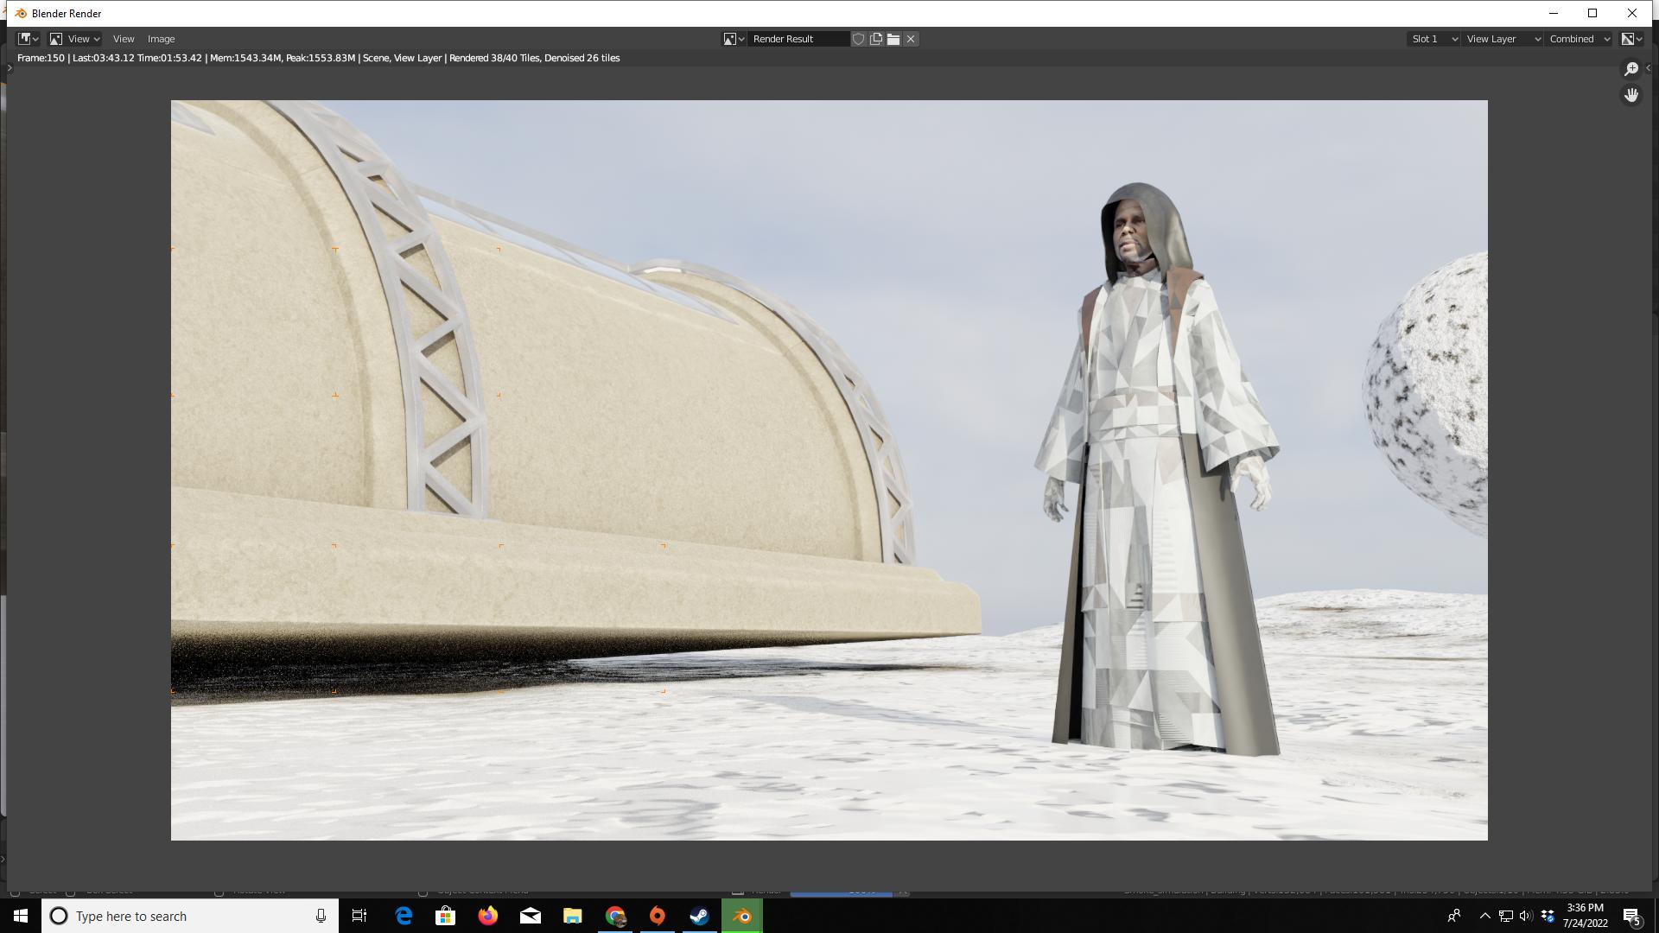1659x933 pixels.
Task: Open the Image menu
Action: pos(161,39)
